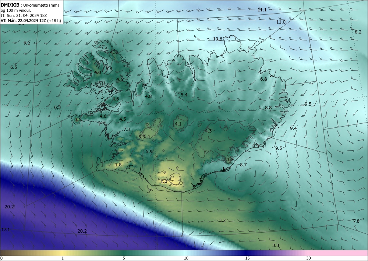Click the '15' label on the color scale

pyautogui.click(x=247, y=258)
